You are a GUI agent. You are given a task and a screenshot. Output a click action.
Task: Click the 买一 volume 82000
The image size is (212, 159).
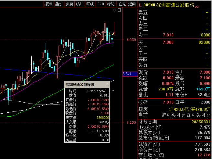[205, 42]
